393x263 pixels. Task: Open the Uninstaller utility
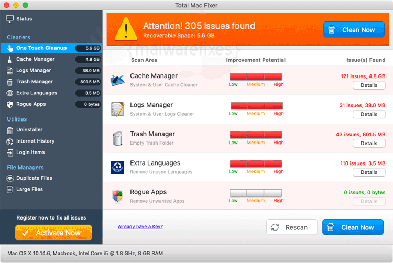[51, 130]
